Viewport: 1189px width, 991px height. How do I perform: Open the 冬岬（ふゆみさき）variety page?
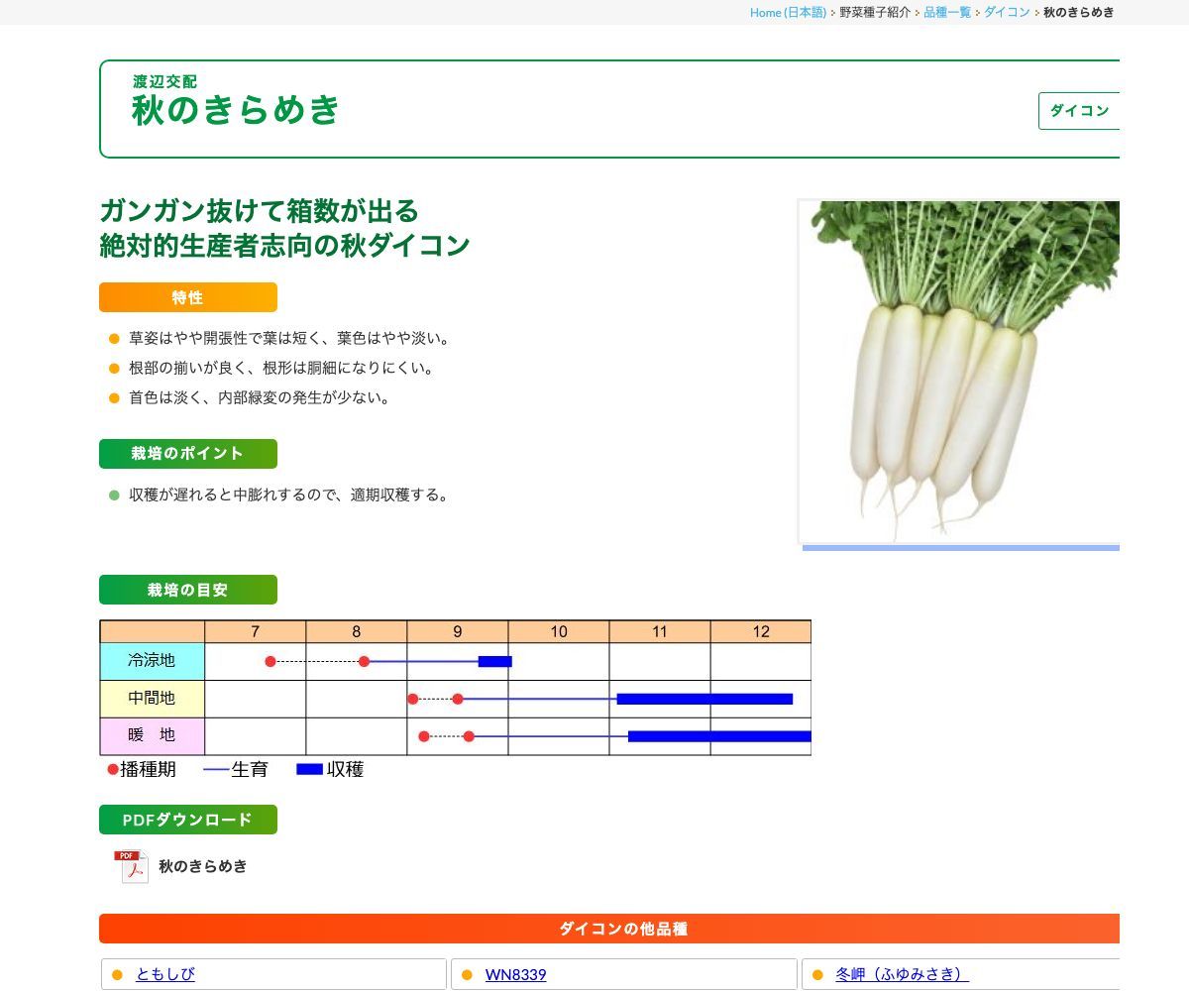pos(900,974)
